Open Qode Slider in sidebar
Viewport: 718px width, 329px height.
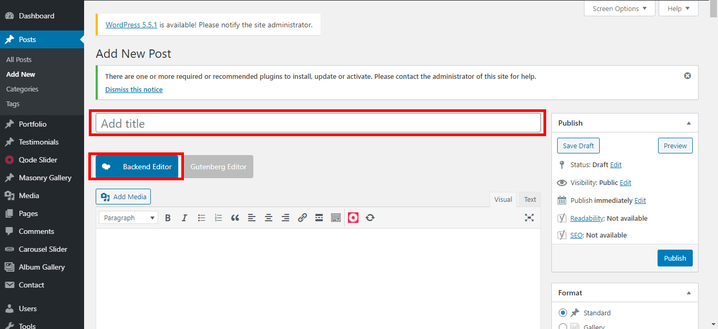pos(42,160)
